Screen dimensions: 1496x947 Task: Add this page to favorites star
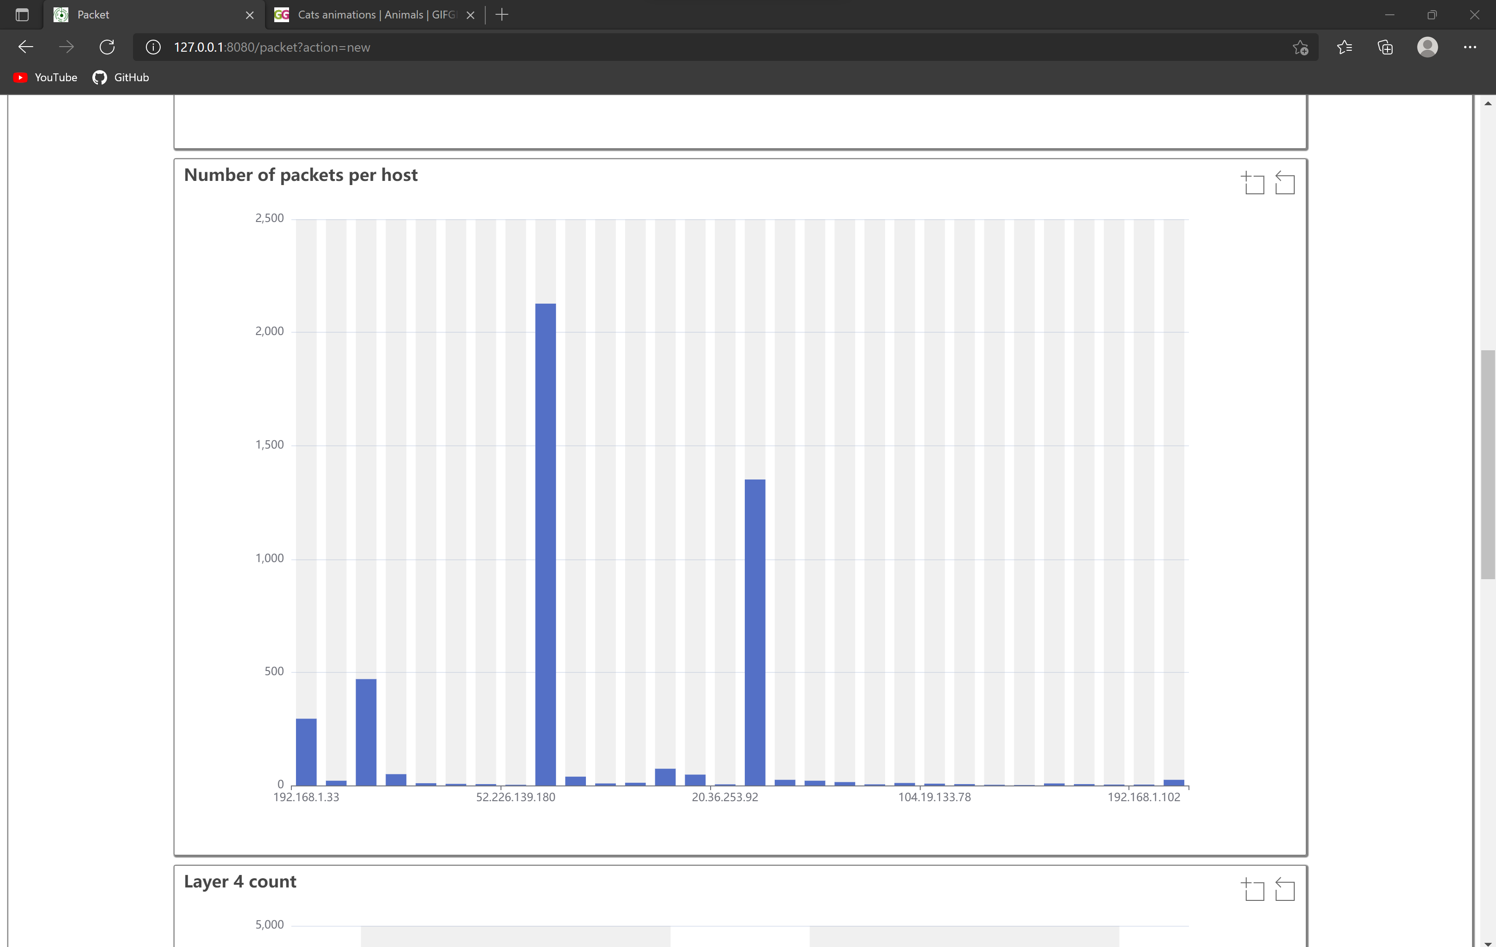[x=1300, y=47]
